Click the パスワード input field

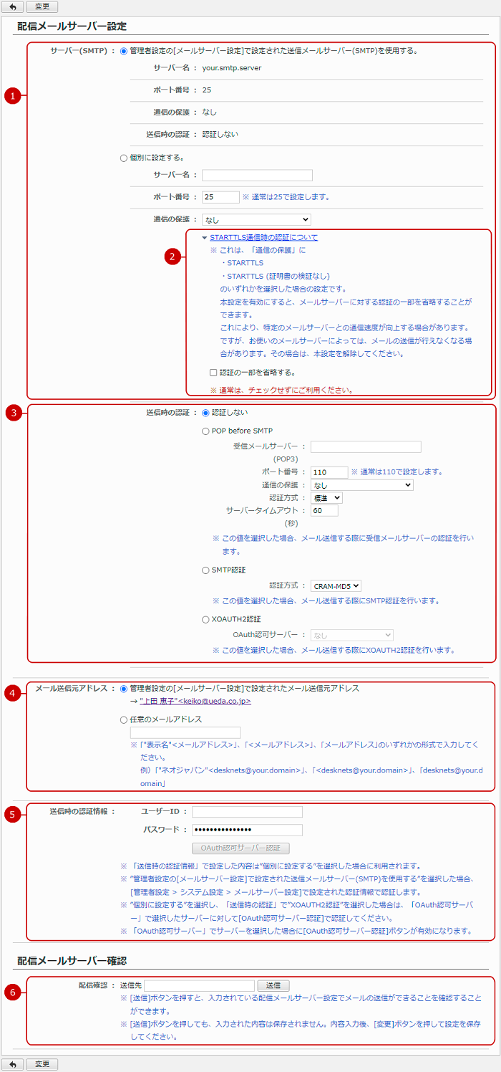(247, 831)
